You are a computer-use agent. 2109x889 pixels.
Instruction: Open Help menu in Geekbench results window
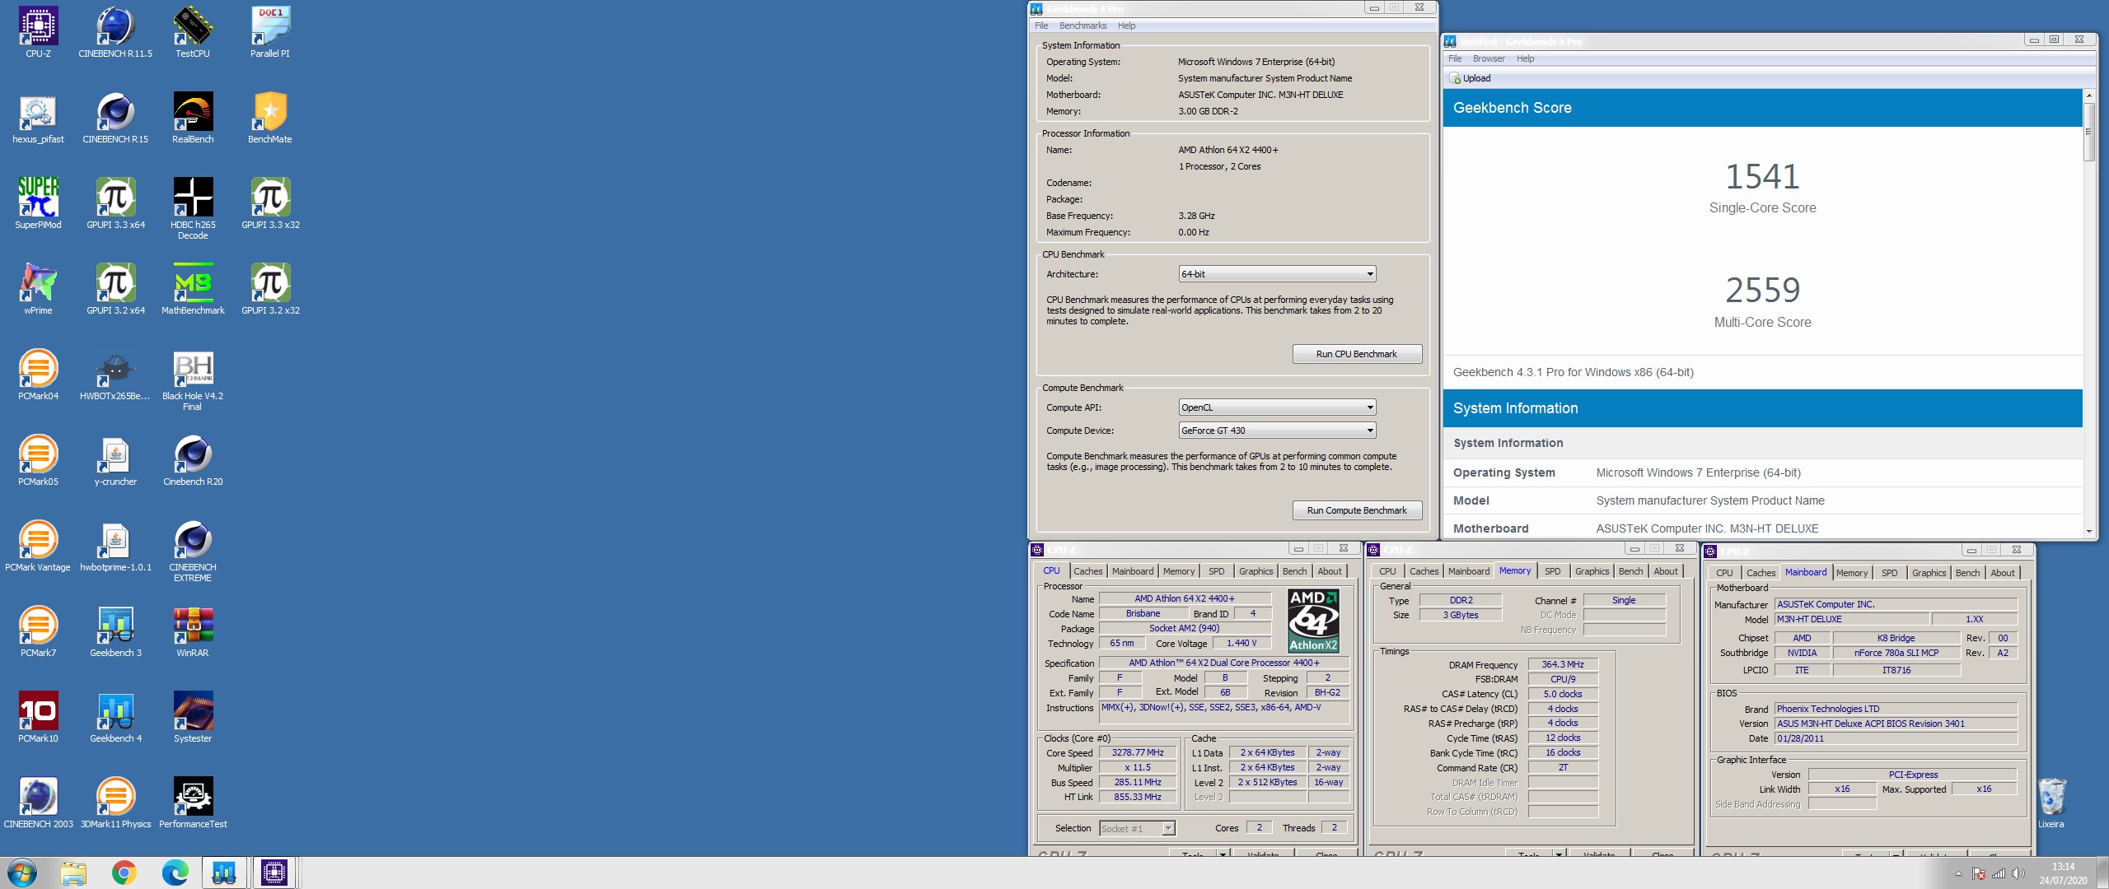(1525, 58)
